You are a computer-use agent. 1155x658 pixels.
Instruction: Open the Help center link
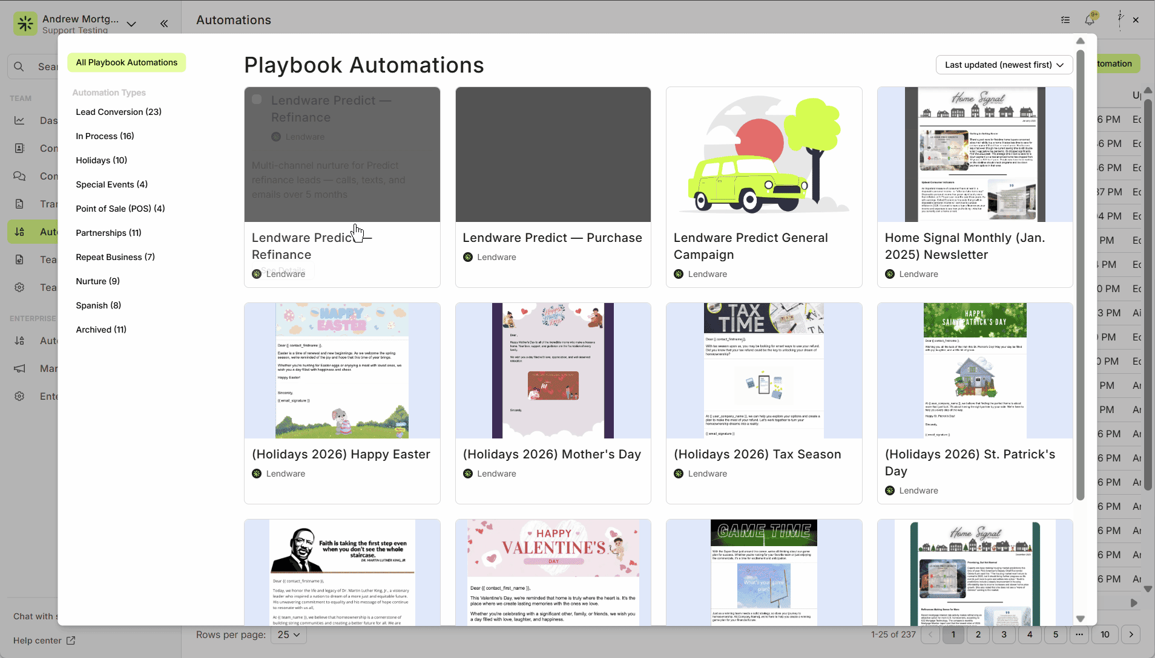tap(44, 640)
